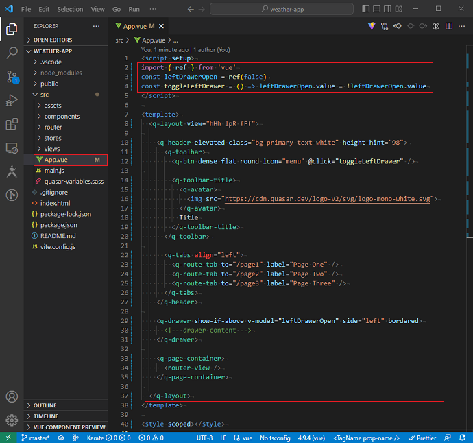Viewport: 473px width, 443px height.
Task: Collapse the src folder
Action: point(66,95)
